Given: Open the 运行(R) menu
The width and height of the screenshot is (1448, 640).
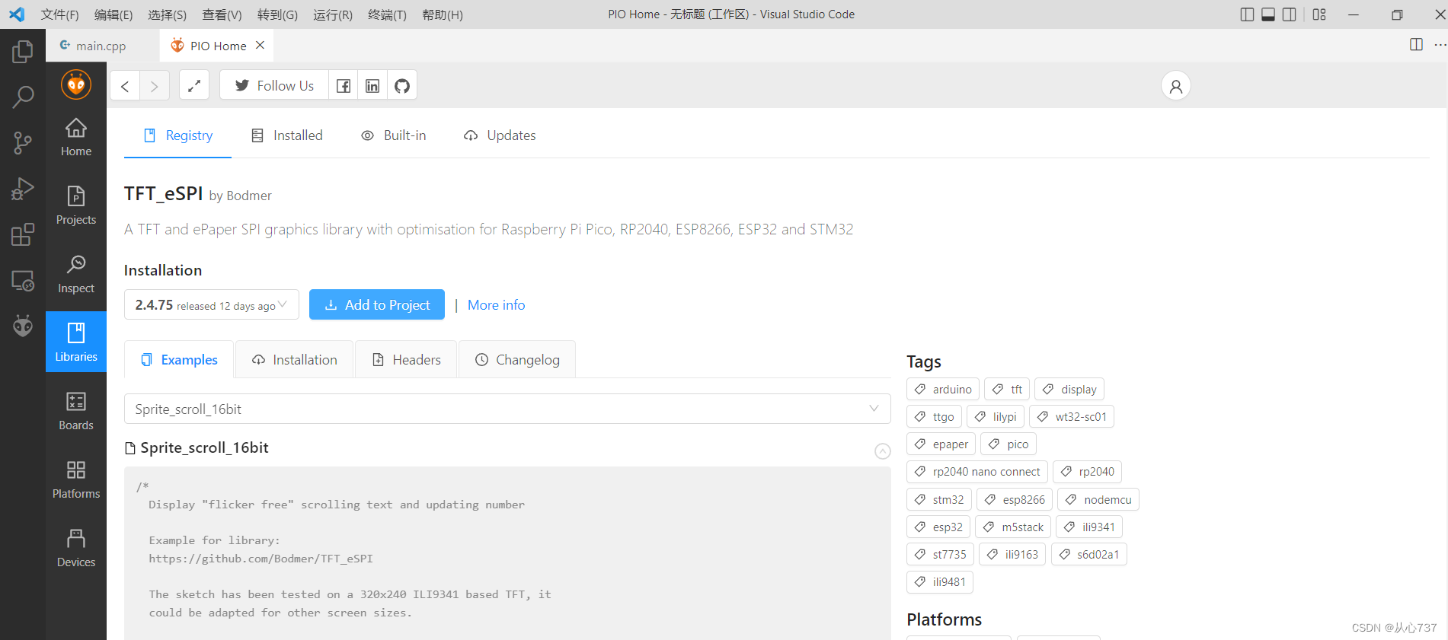Looking at the screenshot, I should 333,14.
